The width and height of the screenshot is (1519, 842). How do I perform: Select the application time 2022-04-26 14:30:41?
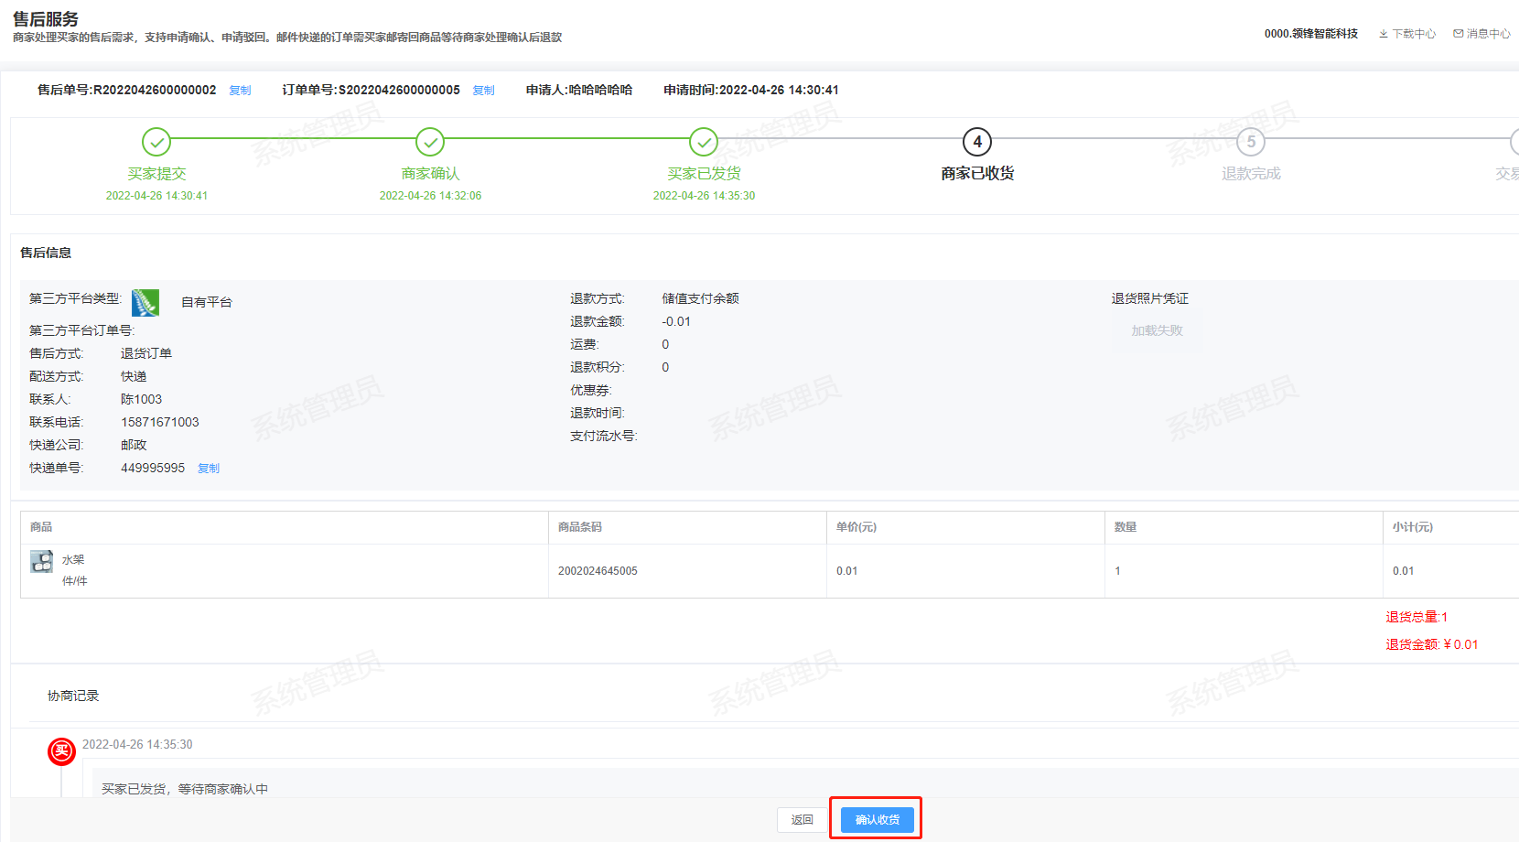[779, 91]
